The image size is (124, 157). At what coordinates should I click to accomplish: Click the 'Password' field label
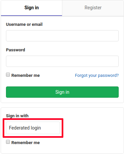tap(16, 50)
